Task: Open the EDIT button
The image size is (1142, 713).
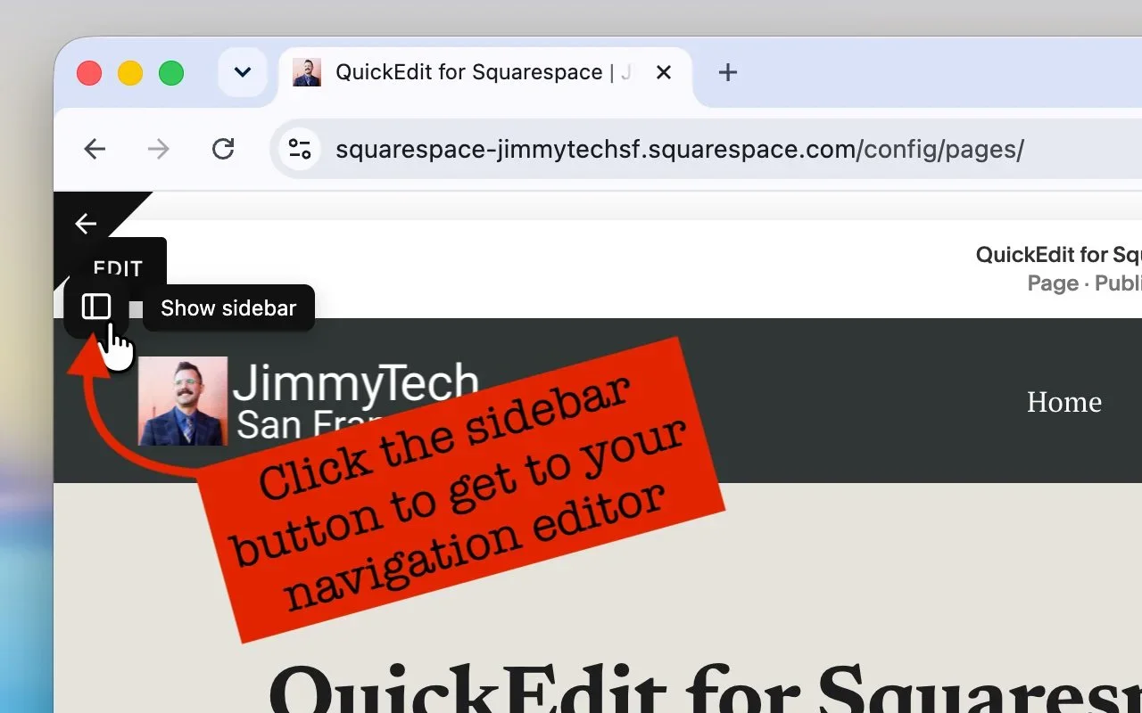Action: pyautogui.click(x=118, y=267)
